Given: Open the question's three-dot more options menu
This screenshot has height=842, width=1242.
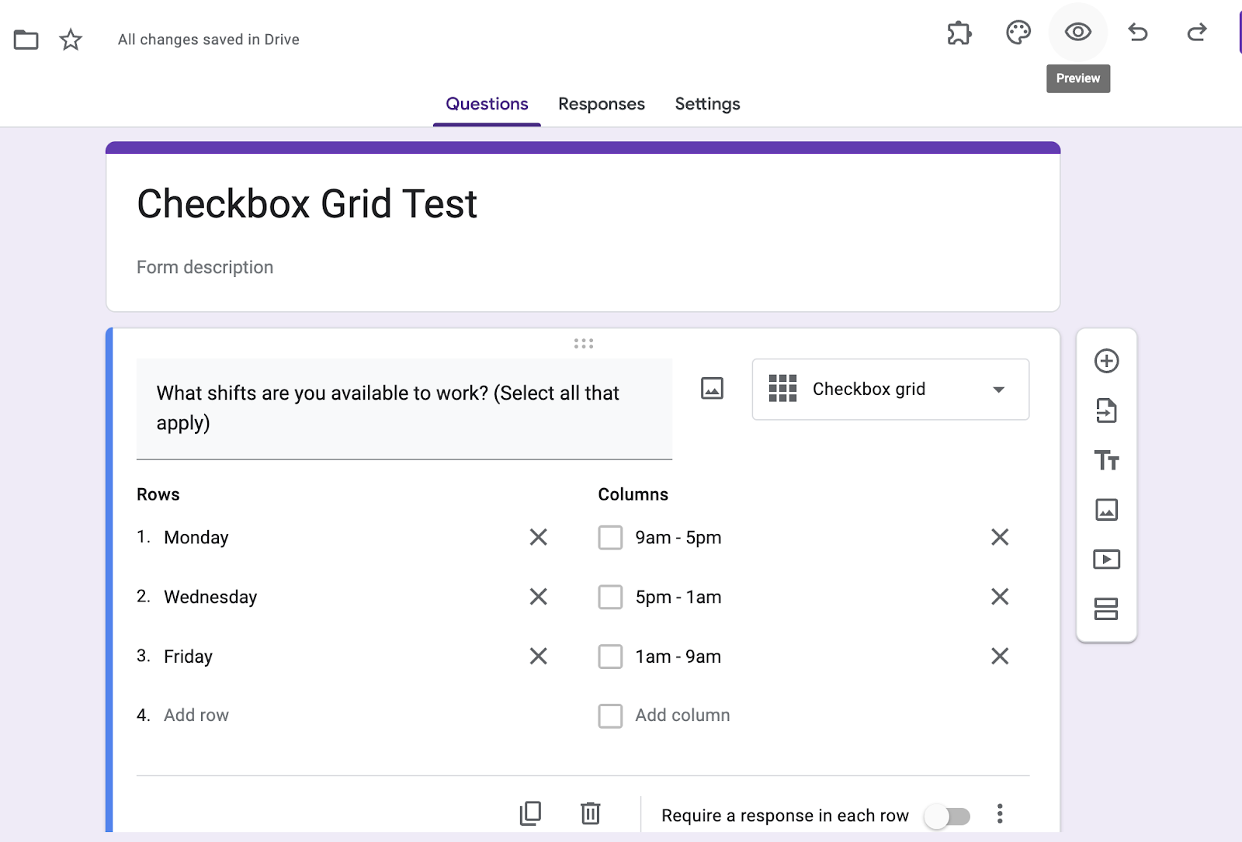Looking at the screenshot, I should pyautogui.click(x=1000, y=814).
